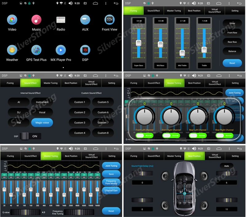This screenshot has width=246, height=217.
Task: Open Setting tab on the iTuning screen
Action: click(235, 11)
